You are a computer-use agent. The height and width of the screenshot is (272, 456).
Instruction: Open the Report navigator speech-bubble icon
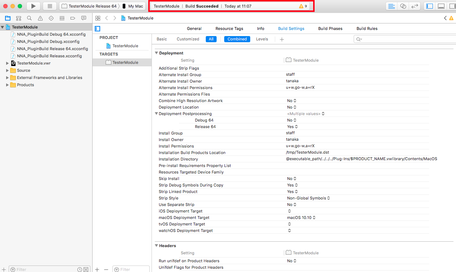coord(84,18)
